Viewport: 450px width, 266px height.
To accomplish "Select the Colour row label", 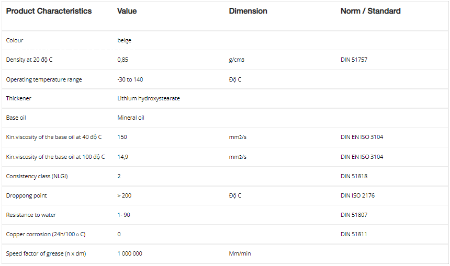I will pyautogui.click(x=15, y=40).
